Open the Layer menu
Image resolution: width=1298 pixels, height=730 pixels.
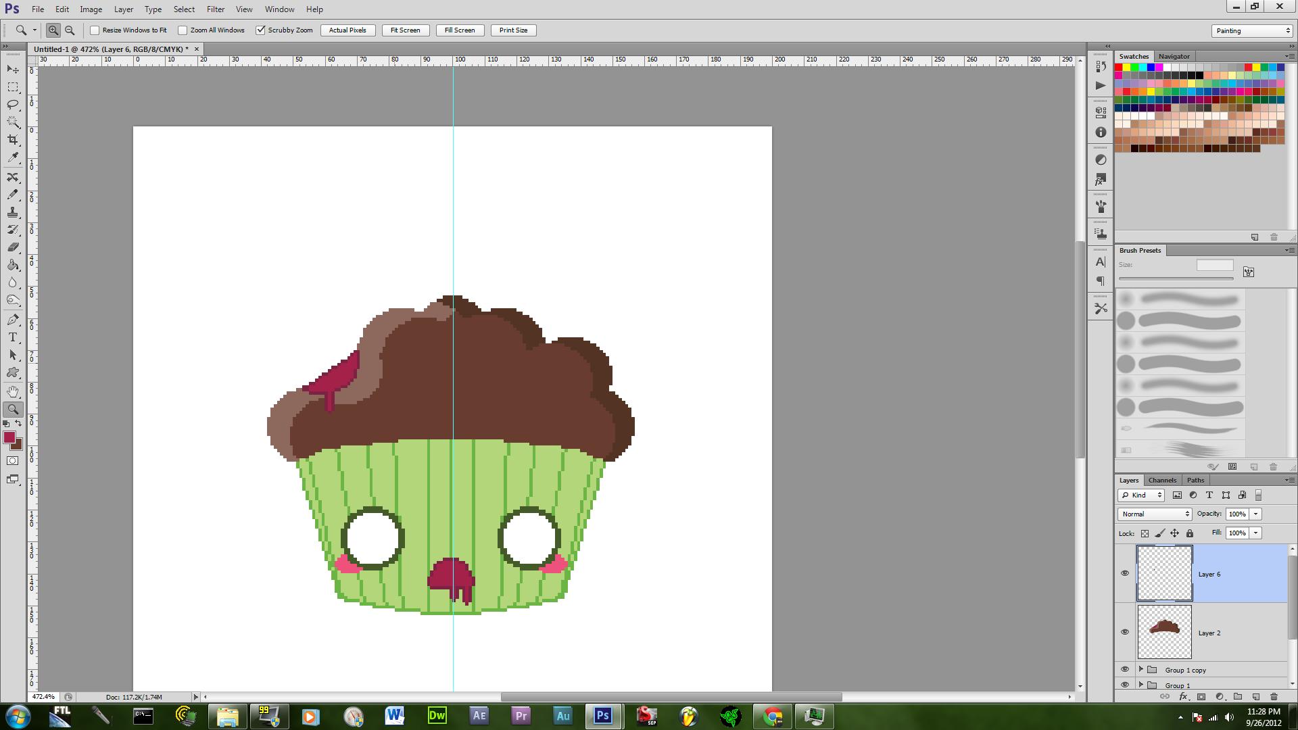(124, 9)
